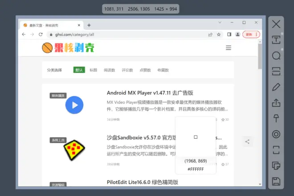Click the MX Player blue play thumbnail

click(74, 105)
